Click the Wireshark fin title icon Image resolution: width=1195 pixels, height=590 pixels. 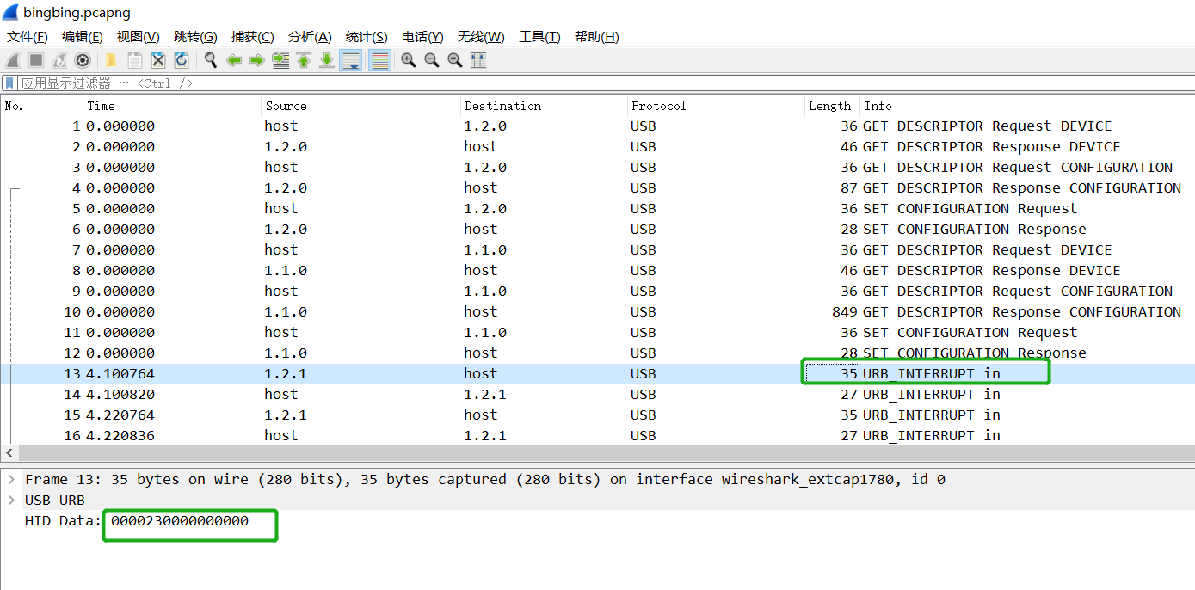click(10, 12)
